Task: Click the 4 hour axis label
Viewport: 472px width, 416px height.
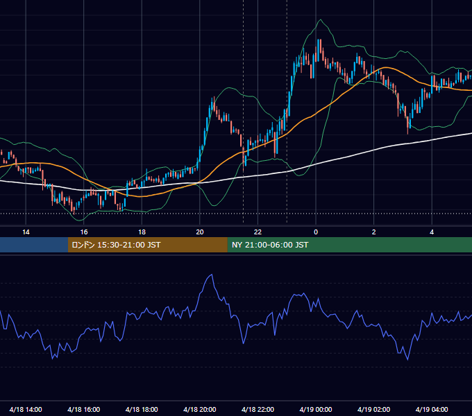Action: [432, 232]
